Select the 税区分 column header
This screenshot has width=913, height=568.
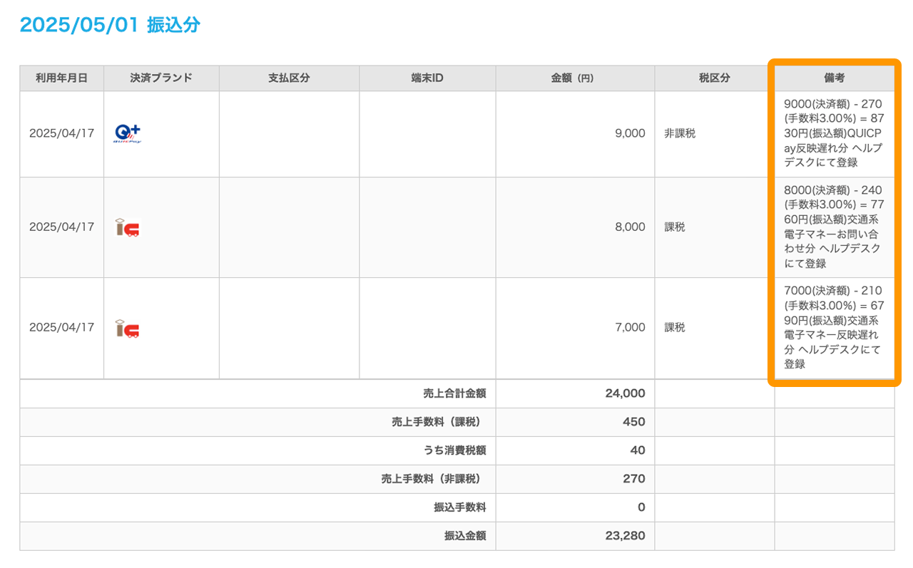tap(714, 78)
